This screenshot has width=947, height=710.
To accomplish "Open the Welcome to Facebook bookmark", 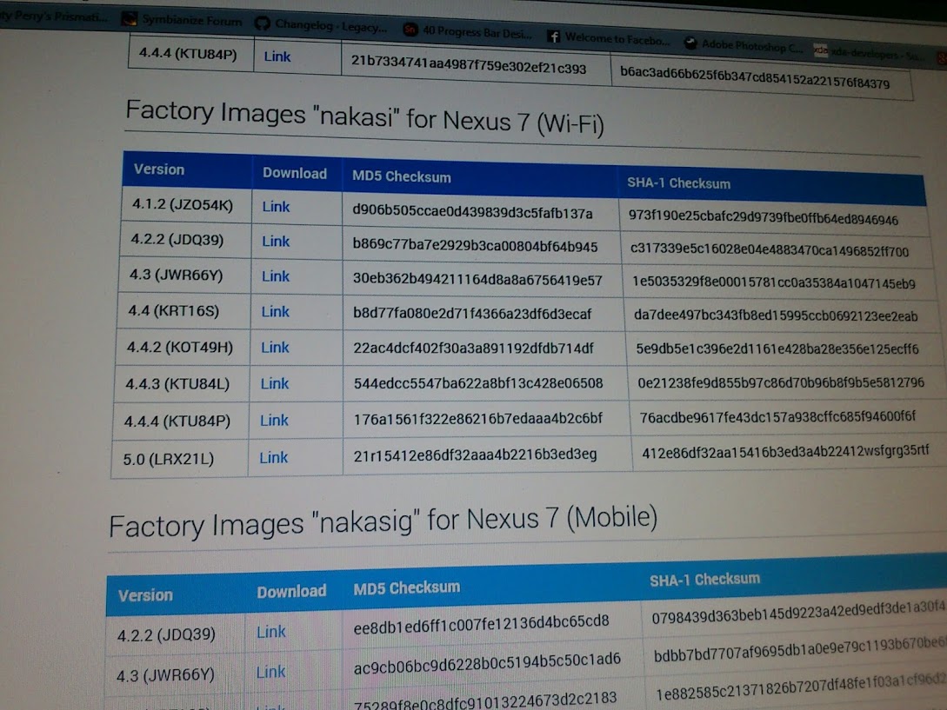I will 617,38.
